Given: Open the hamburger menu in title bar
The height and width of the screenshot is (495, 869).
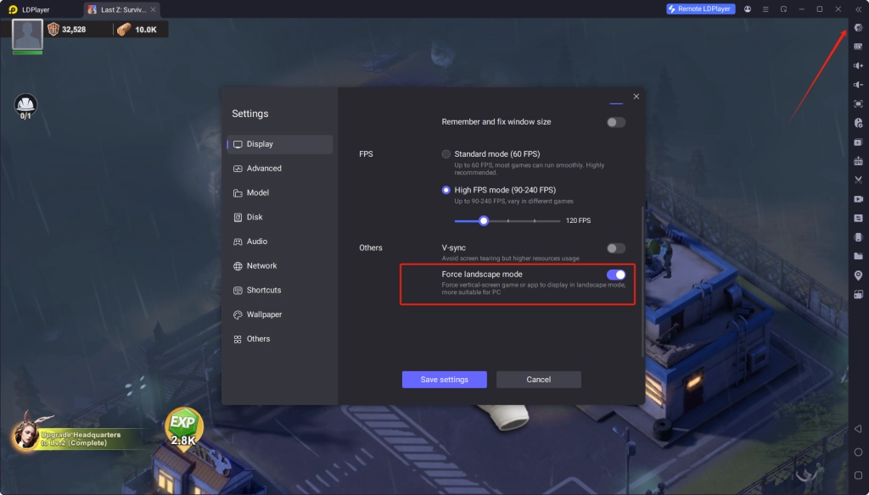Looking at the screenshot, I should [765, 8].
